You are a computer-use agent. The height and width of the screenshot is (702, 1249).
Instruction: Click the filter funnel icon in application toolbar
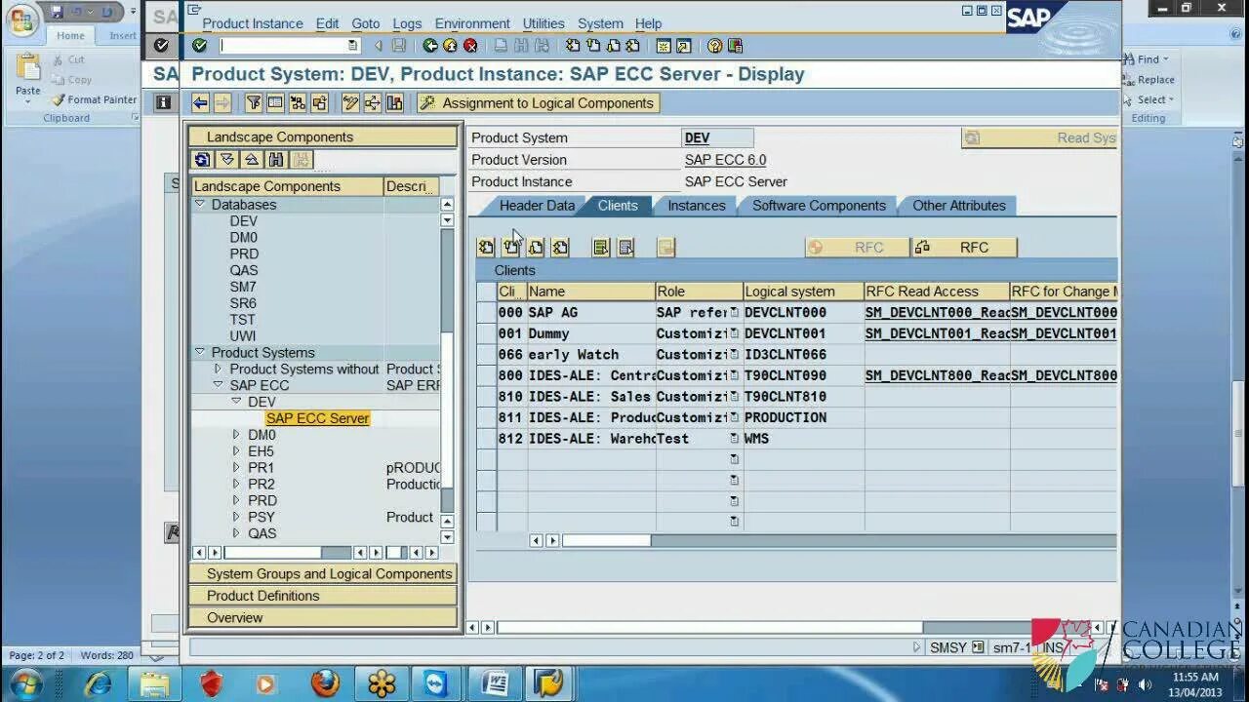[254, 102]
